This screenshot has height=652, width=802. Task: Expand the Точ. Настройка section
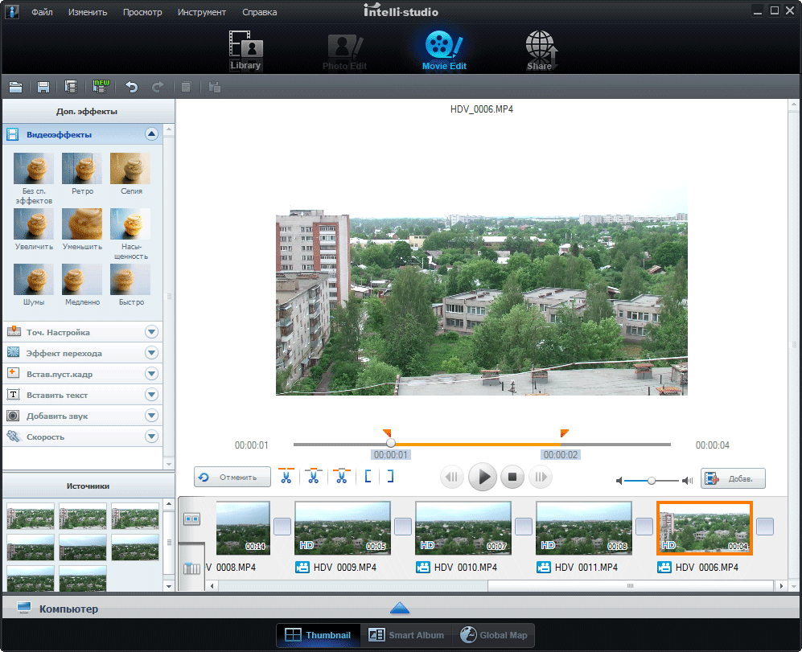point(151,332)
